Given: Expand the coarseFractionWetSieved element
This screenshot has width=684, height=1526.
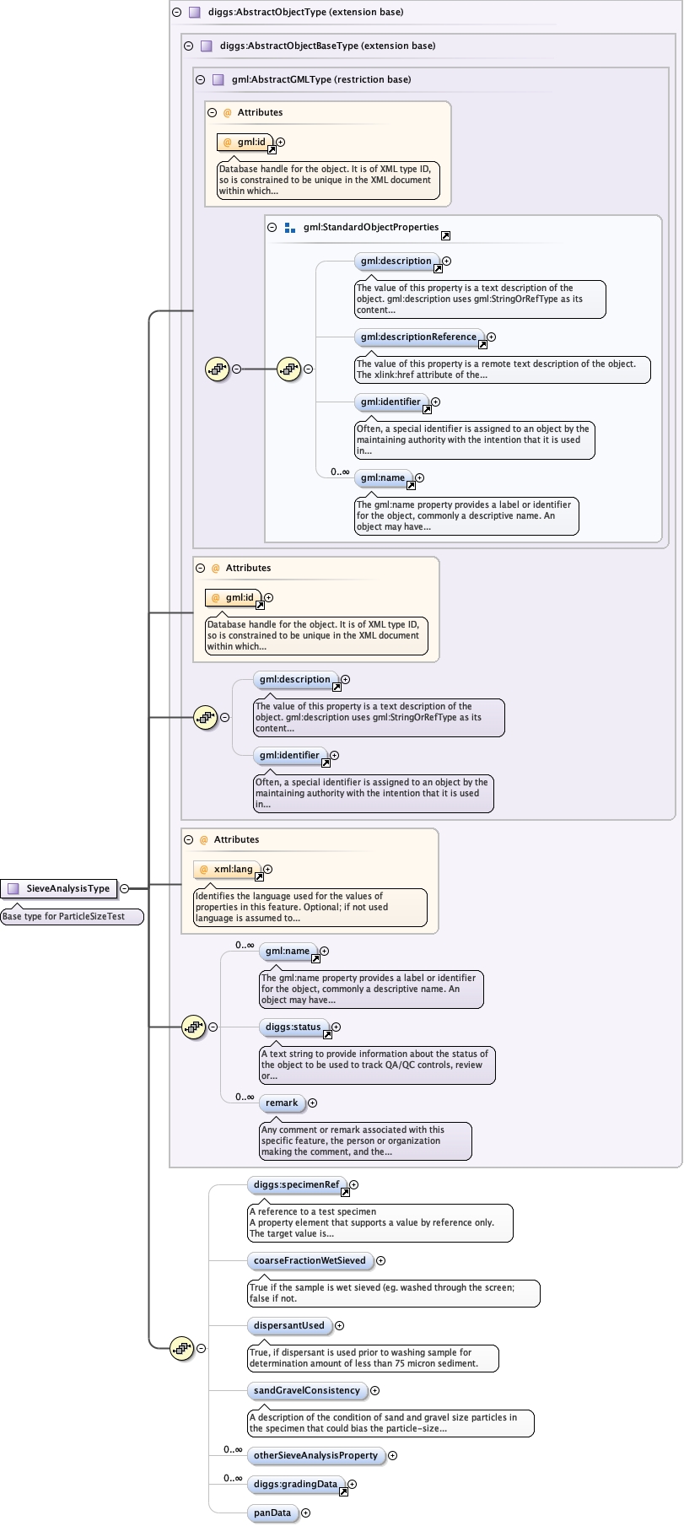Looking at the screenshot, I should (x=380, y=1261).
